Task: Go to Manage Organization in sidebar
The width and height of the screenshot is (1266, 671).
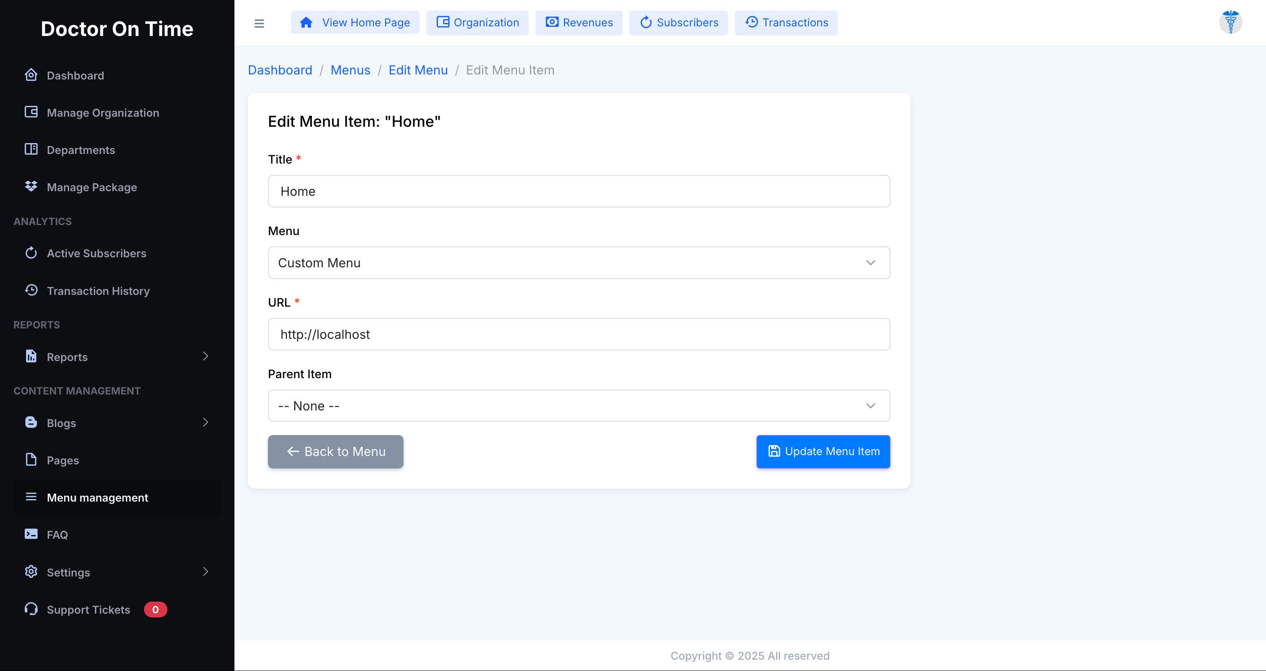Action: (x=117, y=113)
